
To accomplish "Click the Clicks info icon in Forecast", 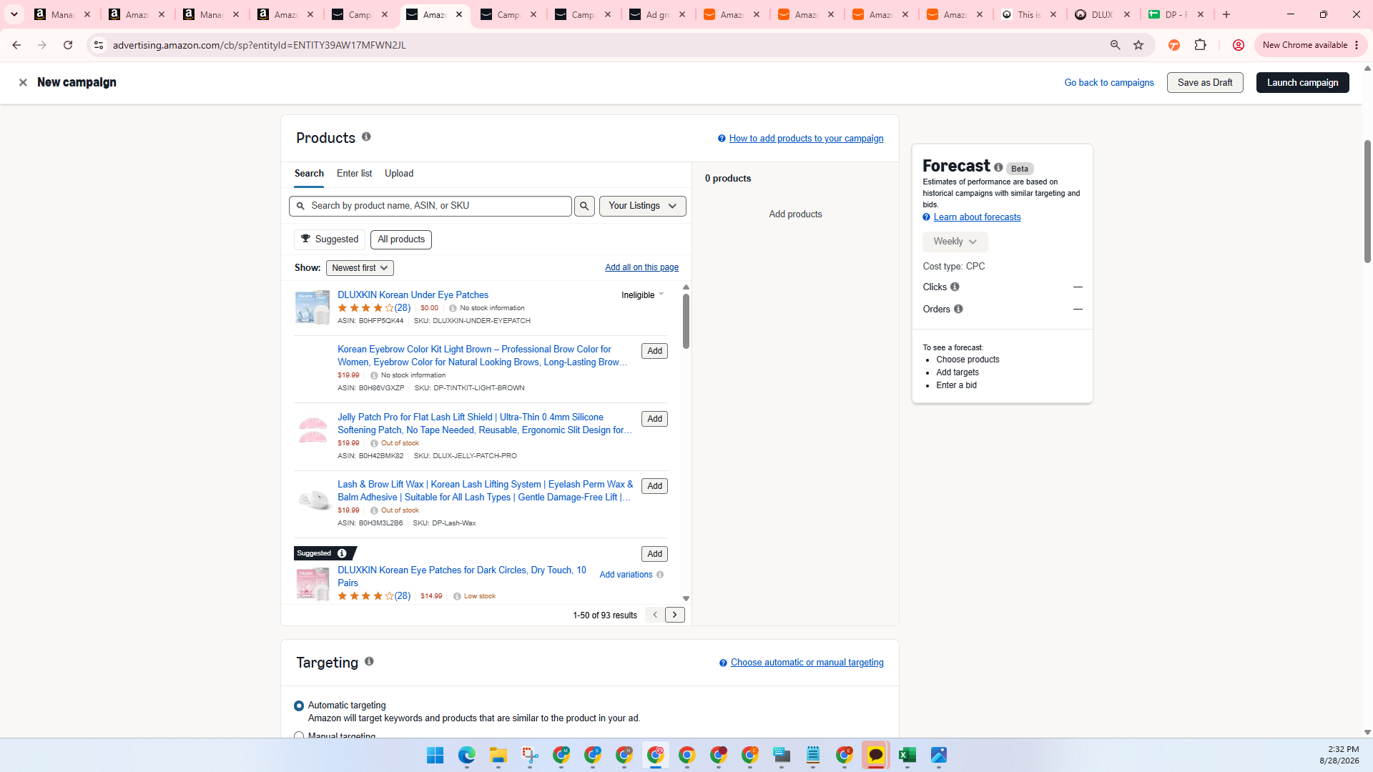I will click(955, 287).
